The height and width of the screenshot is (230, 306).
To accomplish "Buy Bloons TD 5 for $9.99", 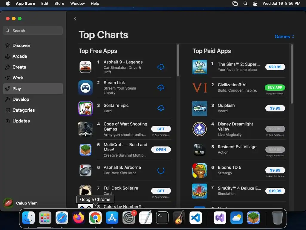I will click(275, 170).
